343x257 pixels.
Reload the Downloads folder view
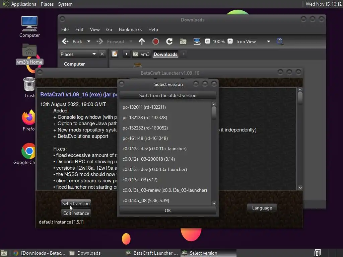click(169, 41)
